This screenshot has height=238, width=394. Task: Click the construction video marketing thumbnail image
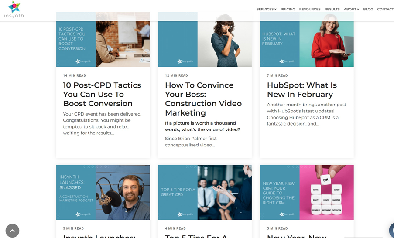coord(205,39)
